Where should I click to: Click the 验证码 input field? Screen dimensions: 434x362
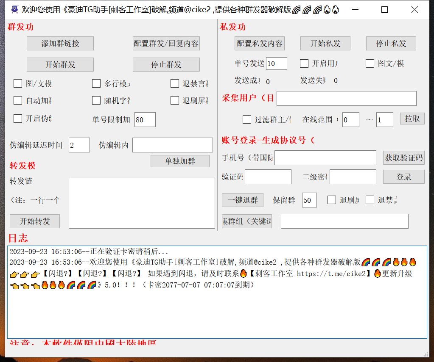coord(268,177)
